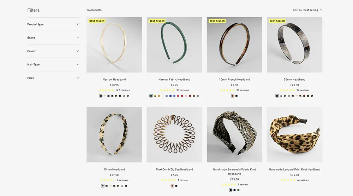
Task: Select the first swatch under 20mm Headband
Action: point(277,96)
